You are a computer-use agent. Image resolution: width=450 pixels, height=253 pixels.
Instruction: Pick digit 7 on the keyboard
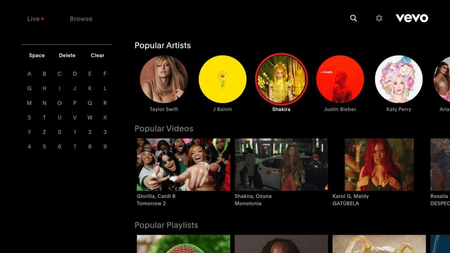click(75, 147)
